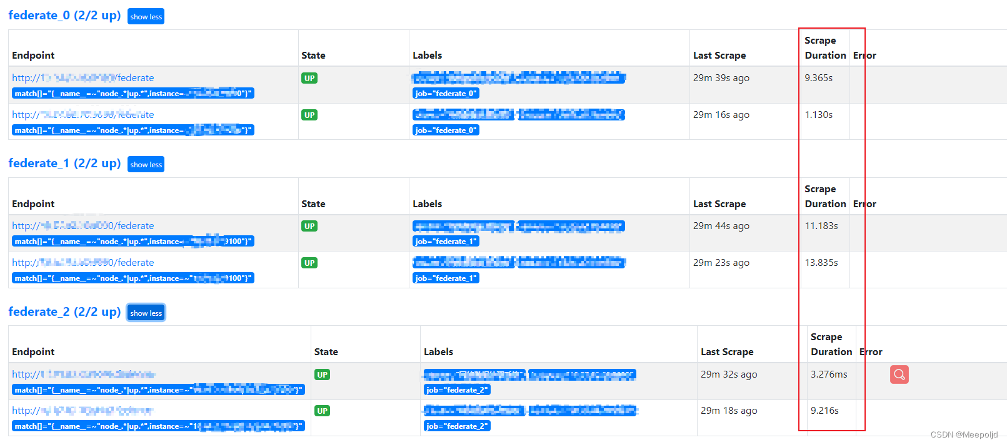Image resolution: width=1007 pixels, height=445 pixels.
Task: Click the Labels column header of federate_0 table
Action: click(428, 56)
